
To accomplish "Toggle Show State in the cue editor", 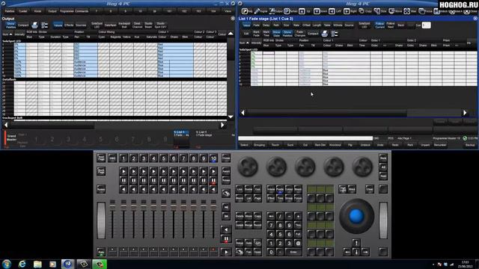I will pos(276,34).
